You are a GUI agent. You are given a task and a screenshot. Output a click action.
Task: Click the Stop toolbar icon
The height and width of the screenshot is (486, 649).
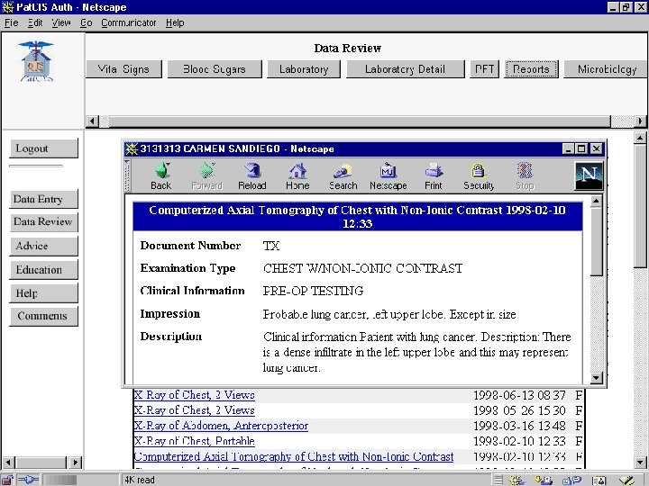[525, 176]
